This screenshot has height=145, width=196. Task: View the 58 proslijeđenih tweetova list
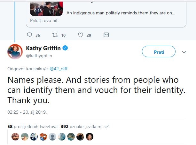tap(32, 126)
